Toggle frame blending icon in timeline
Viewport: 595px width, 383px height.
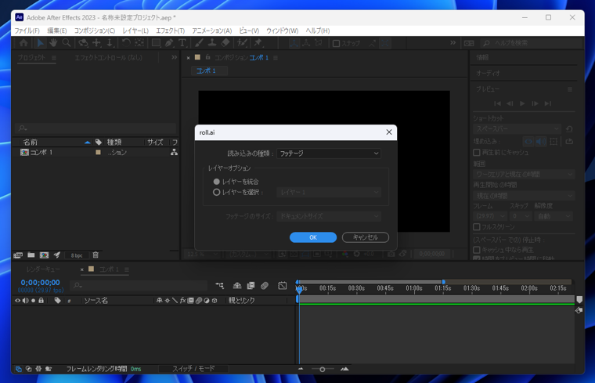click(x=251, y=285)
